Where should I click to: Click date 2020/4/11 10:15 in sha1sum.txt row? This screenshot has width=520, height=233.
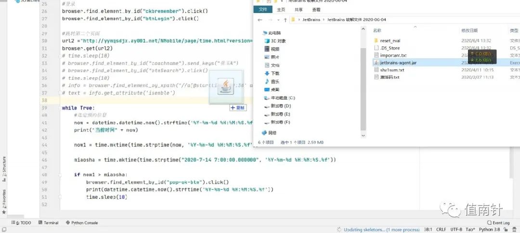(x=478, y=70)
